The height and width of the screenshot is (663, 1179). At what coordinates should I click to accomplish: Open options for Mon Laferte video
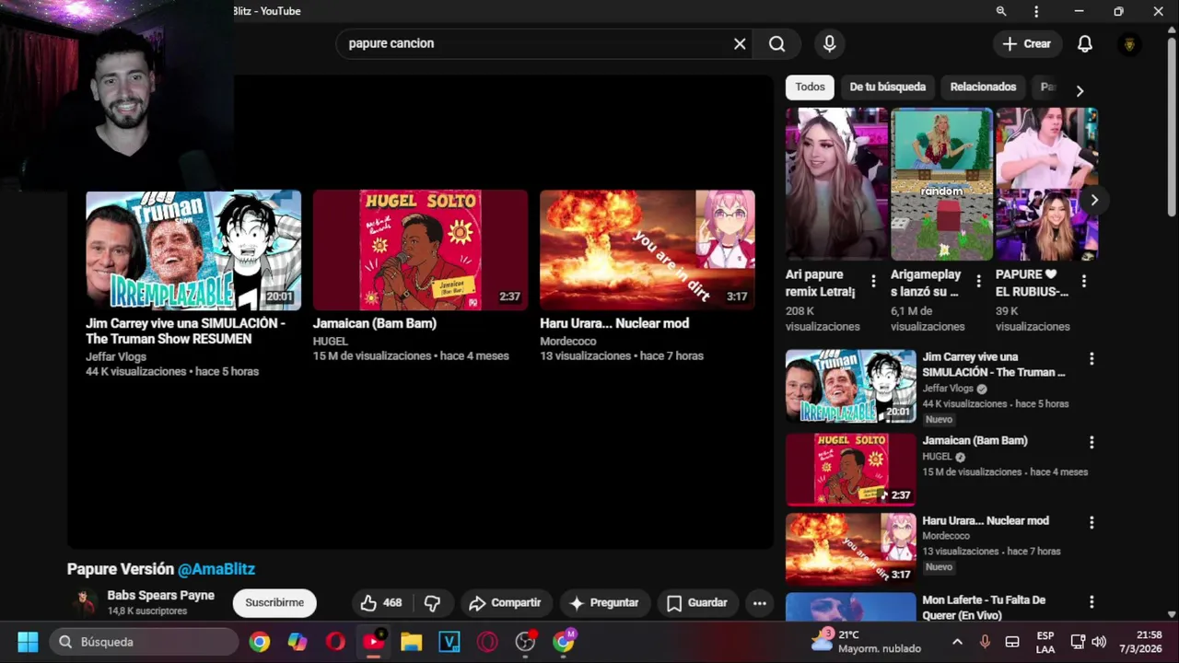(x=1091, y=601)
